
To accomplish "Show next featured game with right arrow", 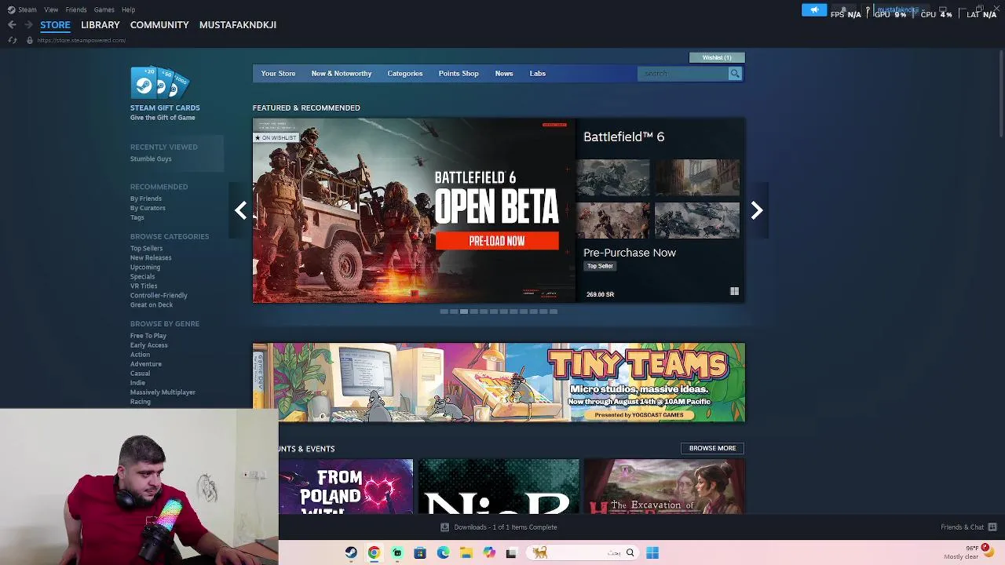I will pyautogui.click(x=757, y=210).
